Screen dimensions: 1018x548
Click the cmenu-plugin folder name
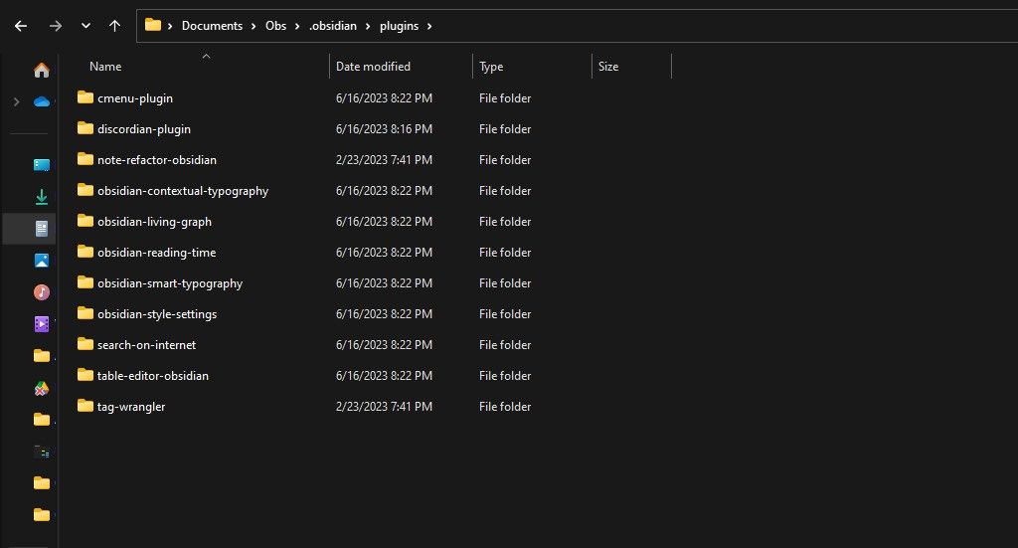click(135, 98)
